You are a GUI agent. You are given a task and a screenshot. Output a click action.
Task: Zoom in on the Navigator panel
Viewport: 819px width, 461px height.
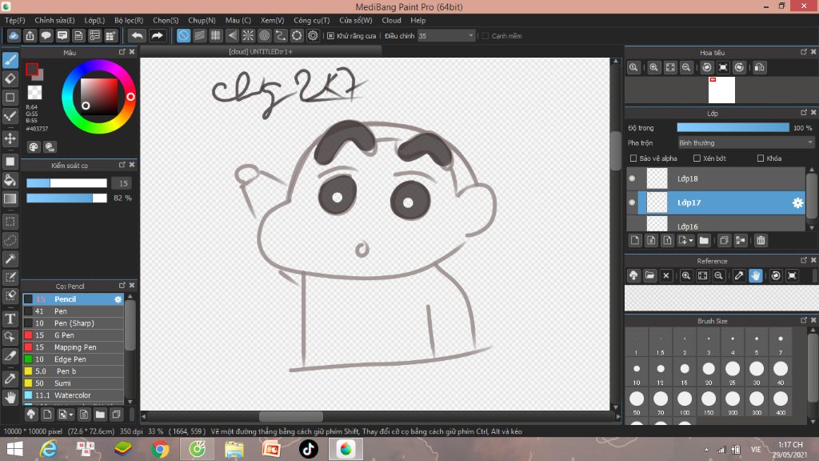653,67
